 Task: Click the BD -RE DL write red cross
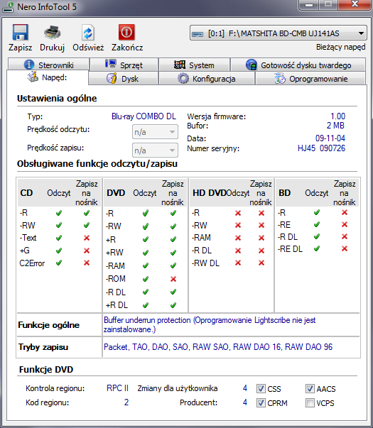click(x=345, y=248)
